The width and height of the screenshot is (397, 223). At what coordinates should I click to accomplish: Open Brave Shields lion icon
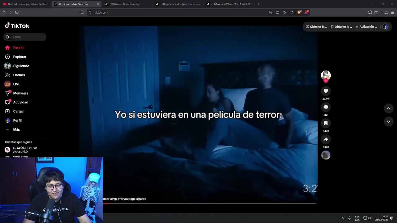point(299,12)
